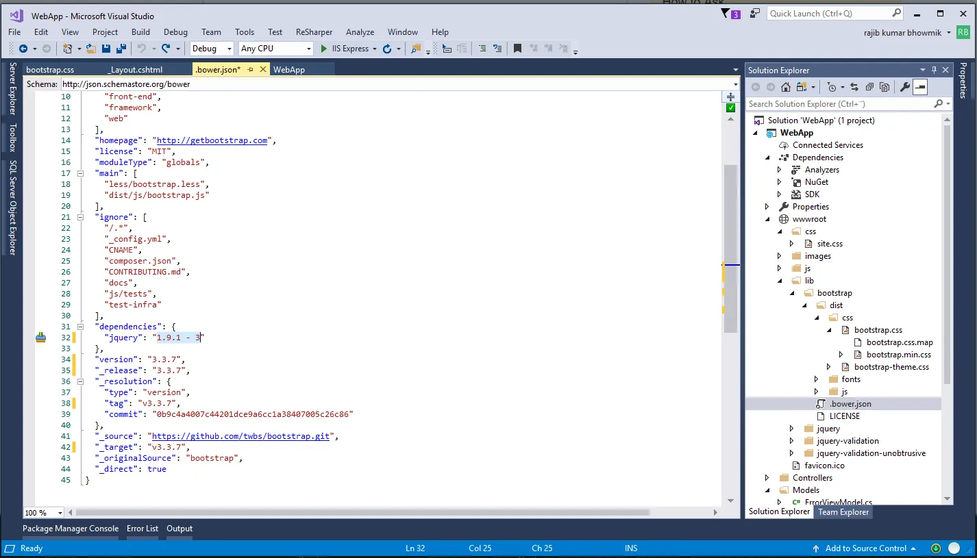Toggle a bookmark with the bookmark icon
The image size is (977, 558).
pos(517,49)
